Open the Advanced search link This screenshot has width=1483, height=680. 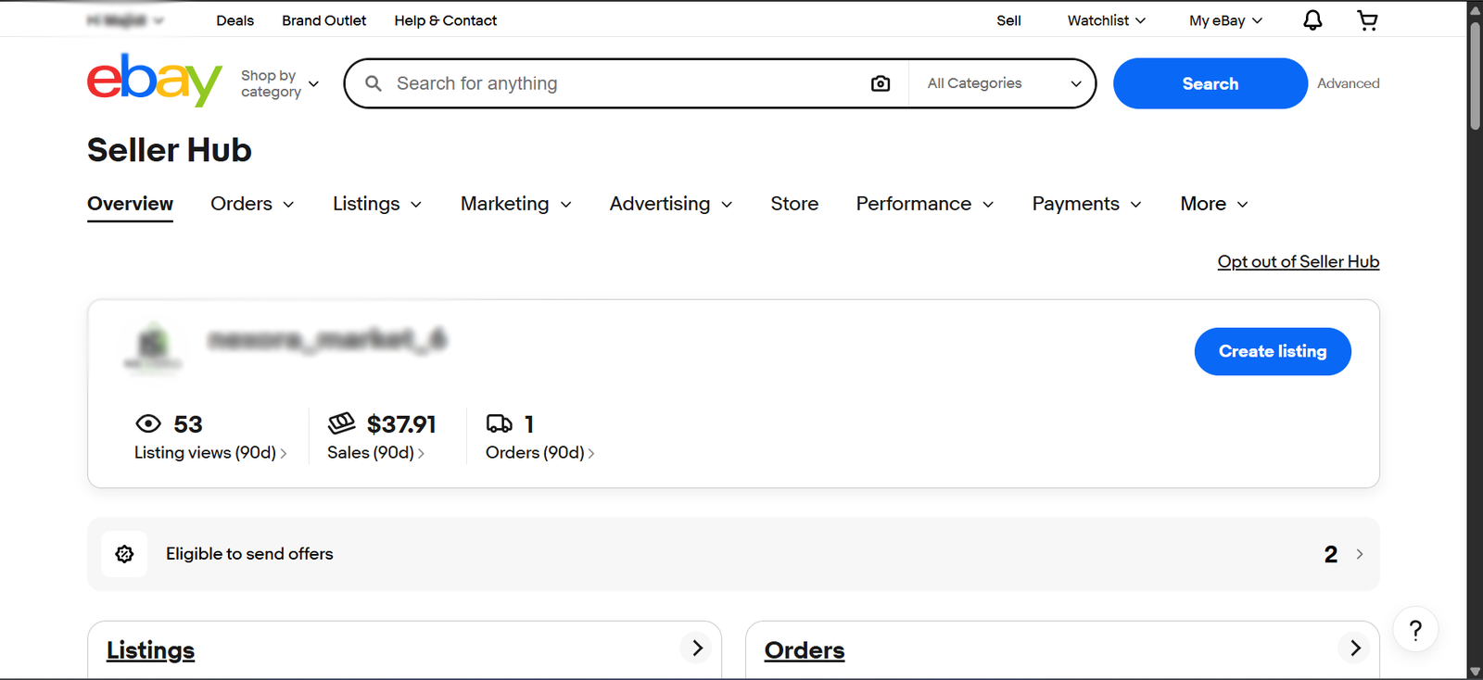click(x=1348, y=83)
